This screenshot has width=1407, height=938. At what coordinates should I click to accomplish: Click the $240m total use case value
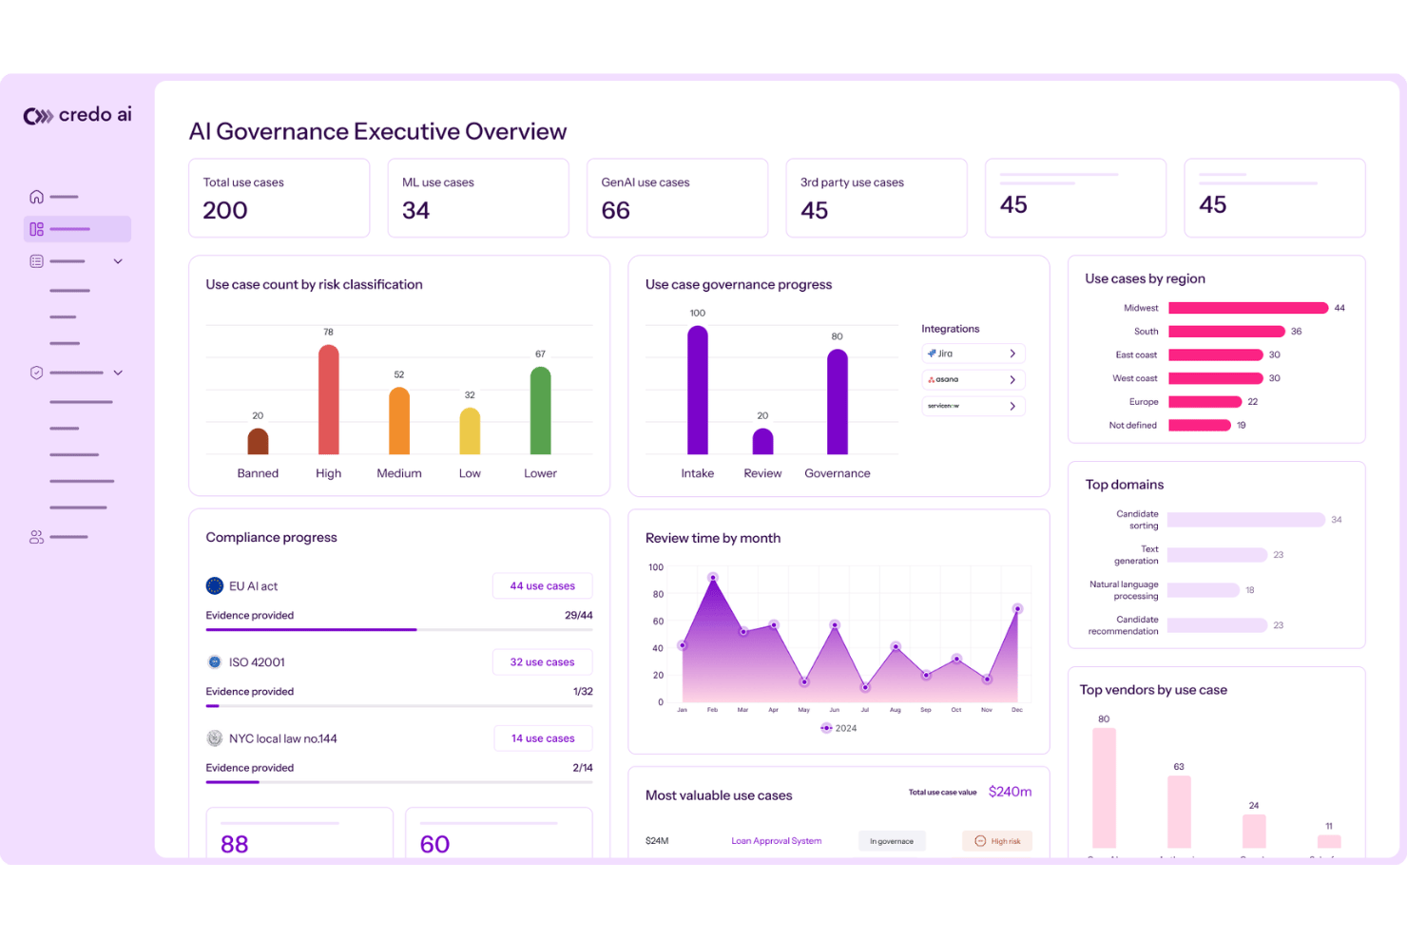1010,792
